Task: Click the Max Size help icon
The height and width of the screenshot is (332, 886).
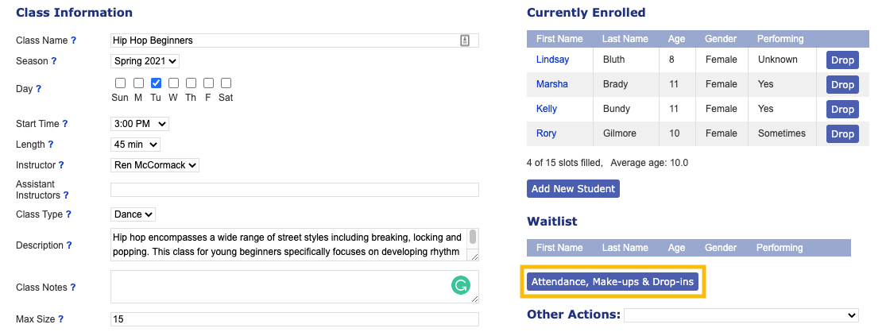Action: click(60, 319)
